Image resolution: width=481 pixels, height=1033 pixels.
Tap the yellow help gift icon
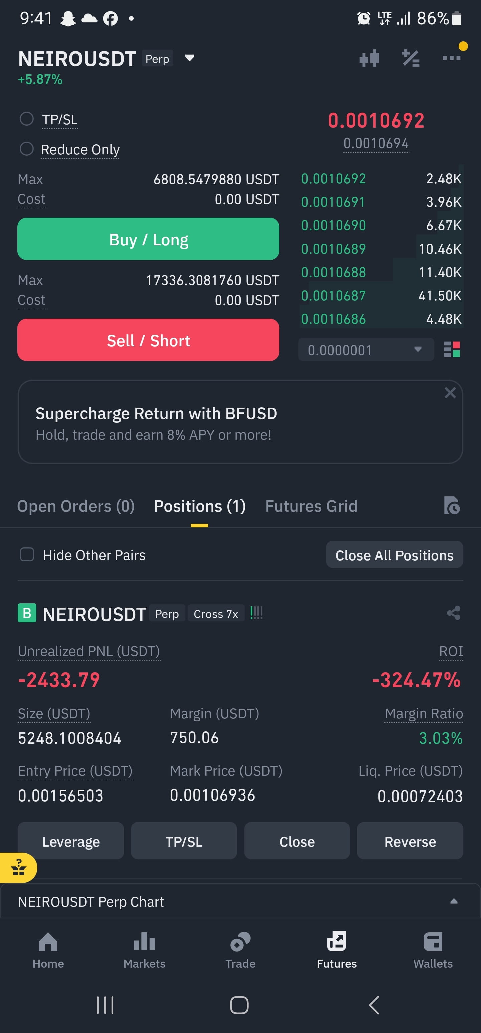pyautogui.click(x=18, y=868)
